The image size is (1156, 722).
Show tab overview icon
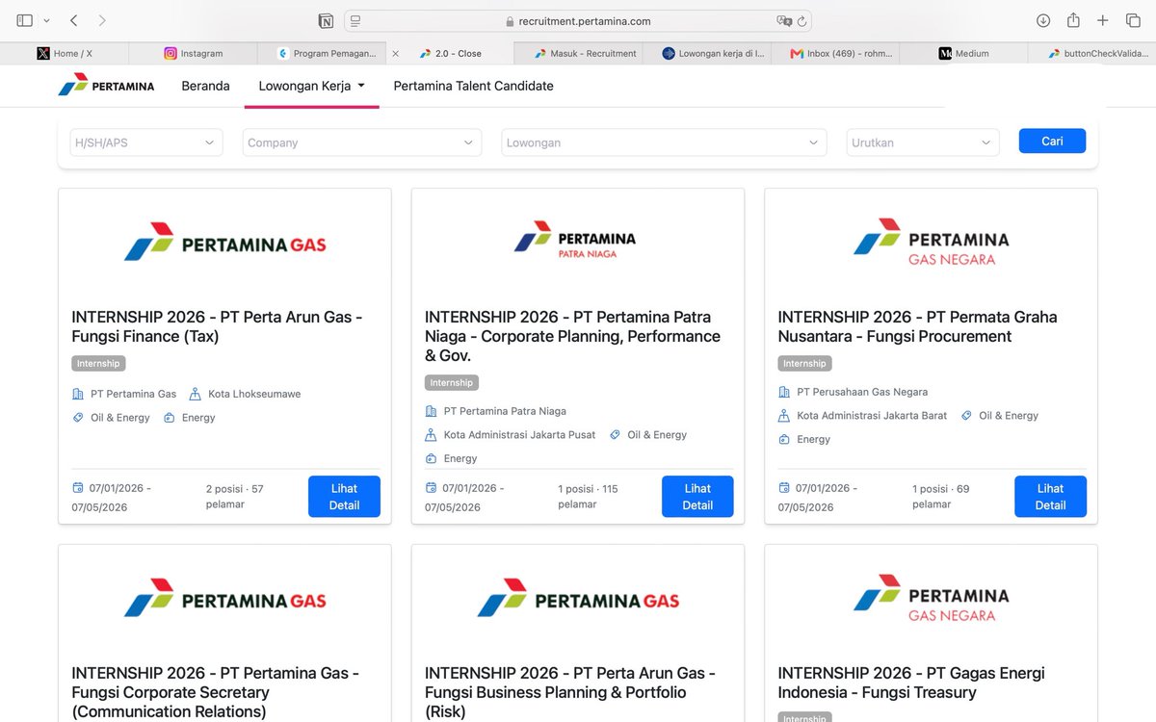pyautogui.click(x=1133, y=20)
